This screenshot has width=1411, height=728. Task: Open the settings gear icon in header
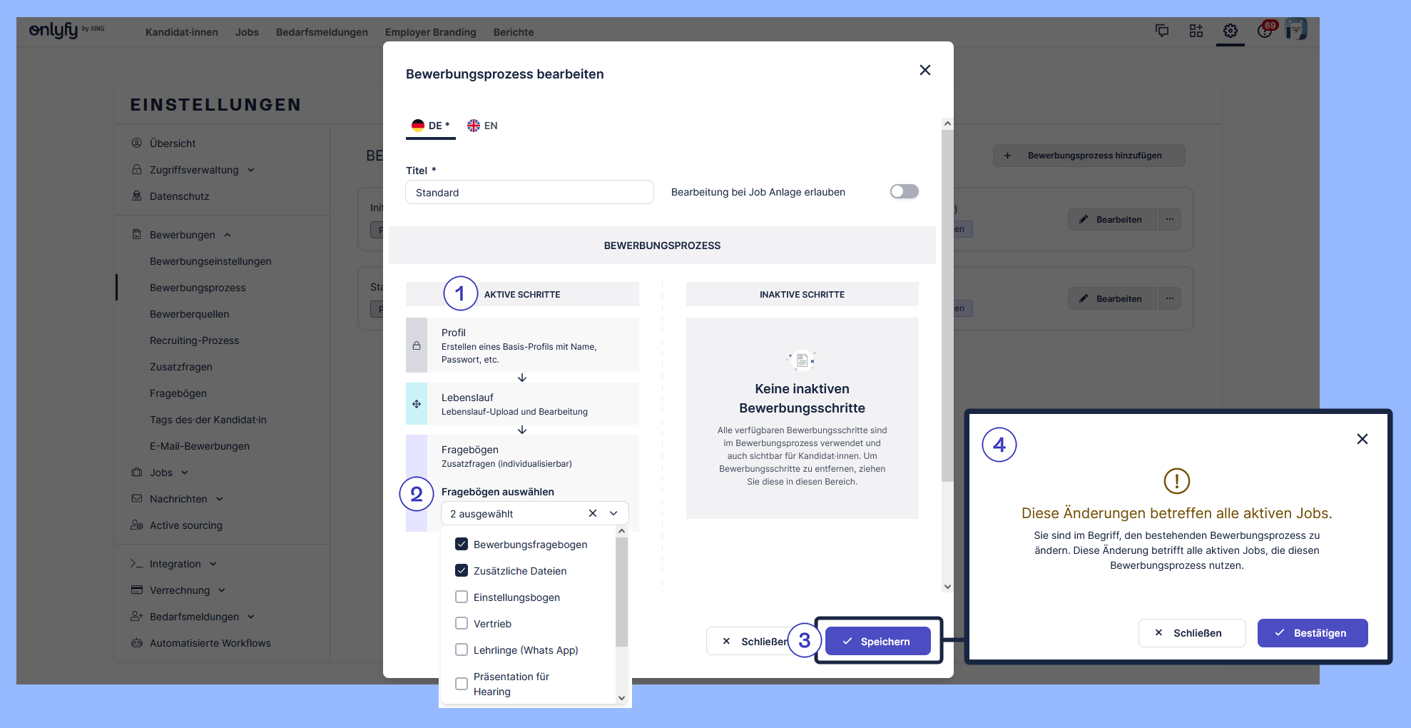click(x=1230, y=31)
